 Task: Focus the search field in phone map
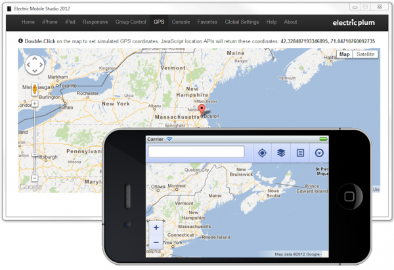[x=196, y=152]
